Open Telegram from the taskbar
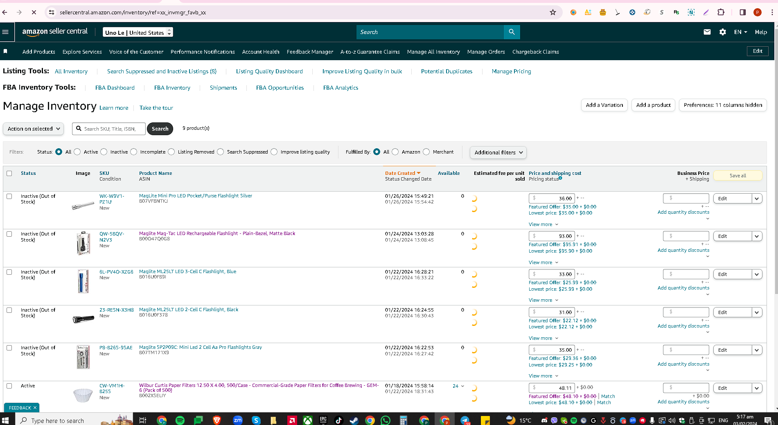The height and width of the screenshot is (425, 778). click(465, 420)
